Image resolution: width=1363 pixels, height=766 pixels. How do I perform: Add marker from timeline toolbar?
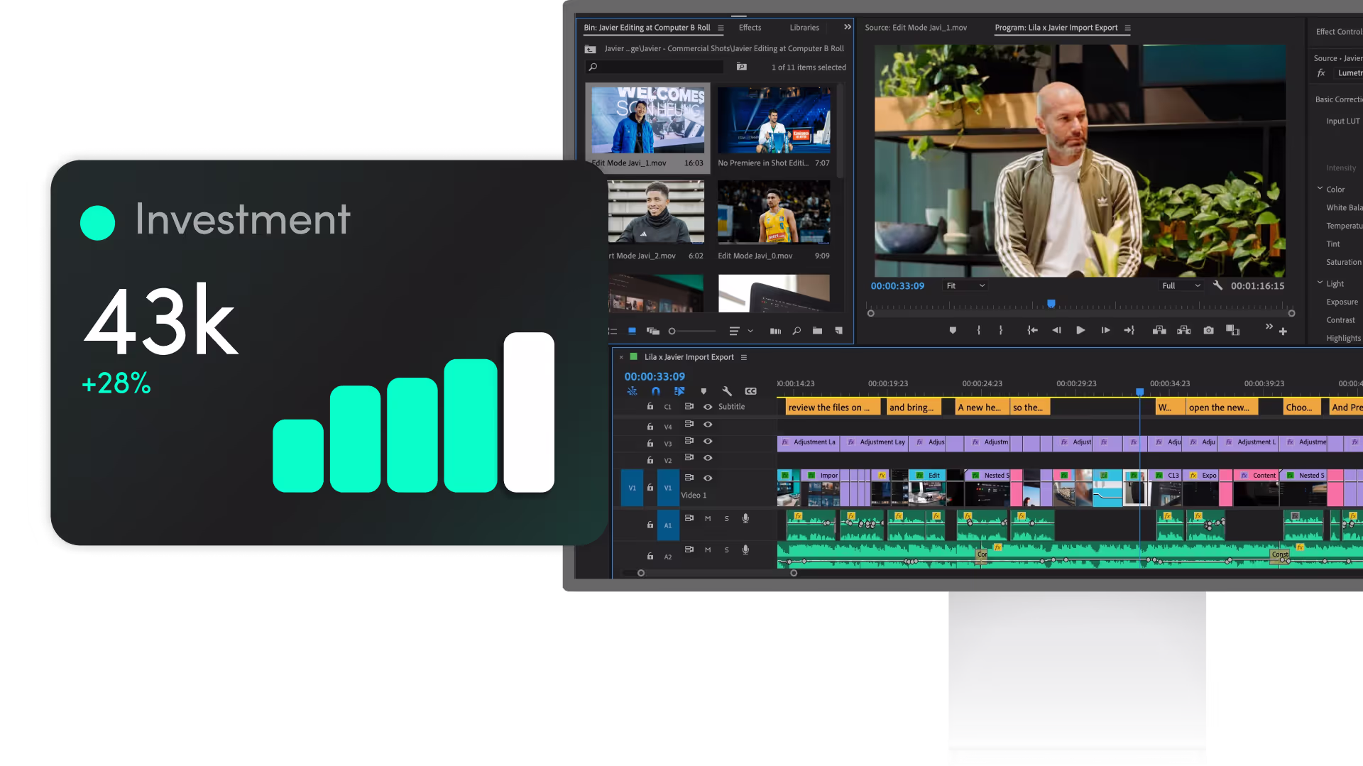704,391
